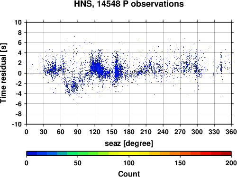The width and height of the screenshot is (237, 177).
Task: Select the dark blue start of the colorbar
Action: 32,153
